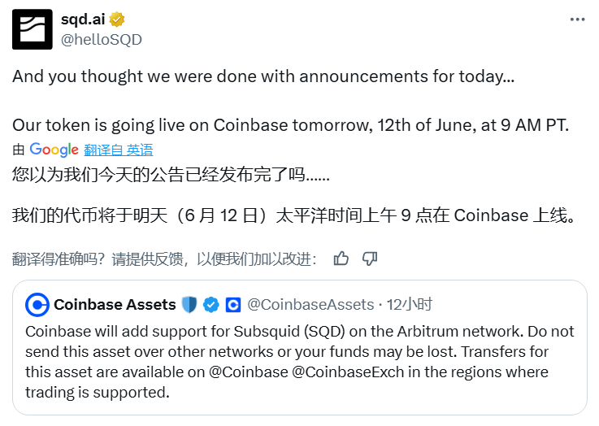Open the sqd.ai display name
Screen dimensions: 599x426
point(83,19)
